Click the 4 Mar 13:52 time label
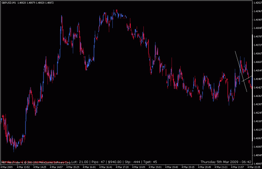 (x=23, y=167)
